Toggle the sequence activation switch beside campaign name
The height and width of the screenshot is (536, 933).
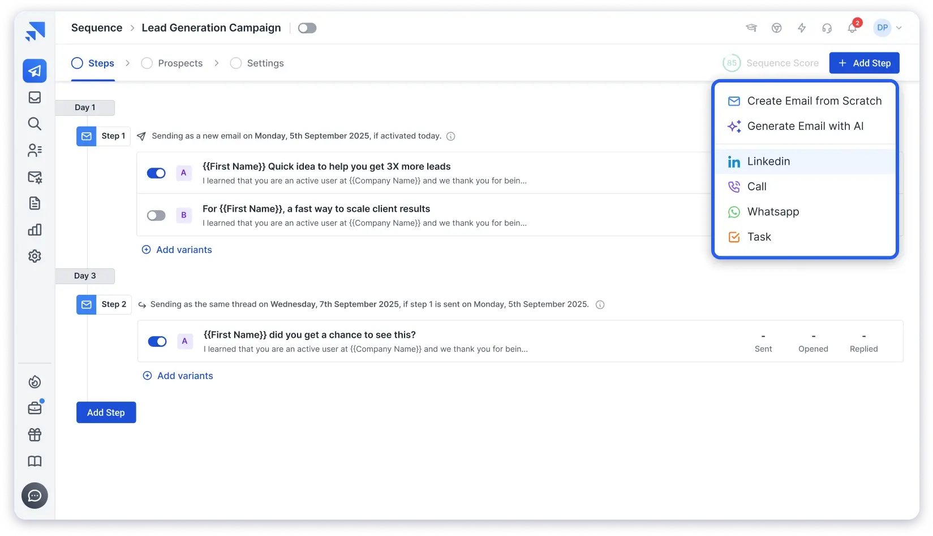click(x=307, y=27)
